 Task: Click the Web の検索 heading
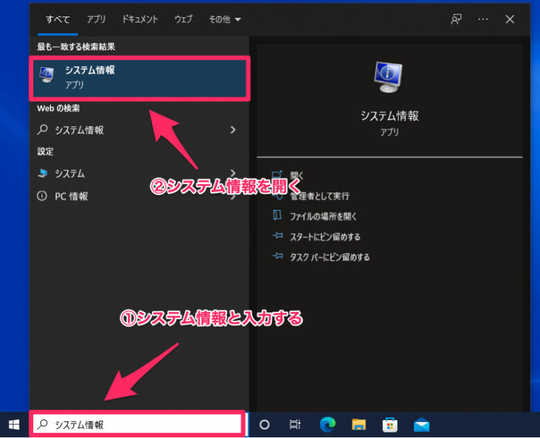tap(58, 108)
